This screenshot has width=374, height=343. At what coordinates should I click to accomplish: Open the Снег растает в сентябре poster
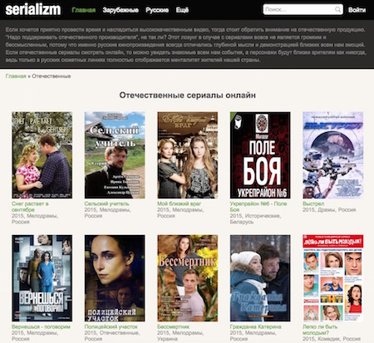click(x=42, y=155)
